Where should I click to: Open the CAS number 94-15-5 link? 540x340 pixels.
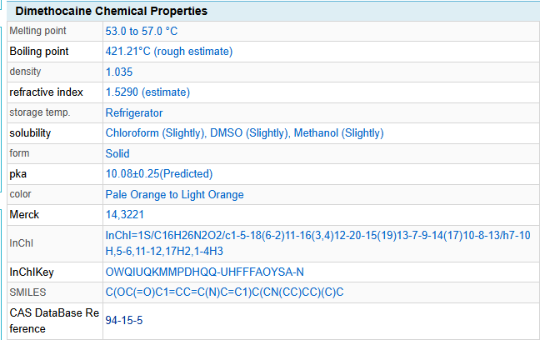pyautogui.click(x=122, y=320)
